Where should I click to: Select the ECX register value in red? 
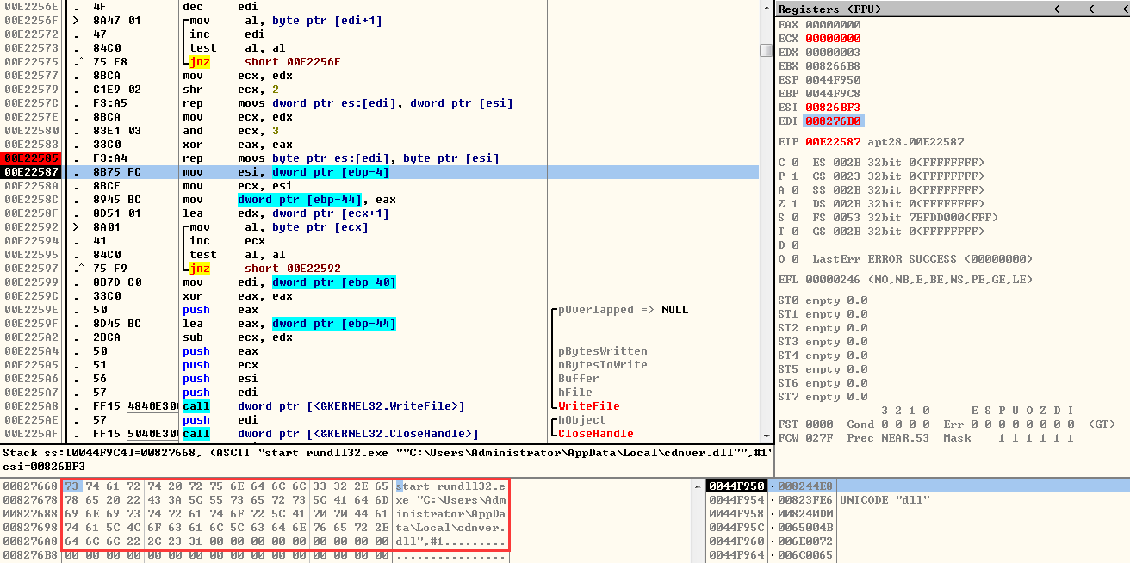point(833,38)
